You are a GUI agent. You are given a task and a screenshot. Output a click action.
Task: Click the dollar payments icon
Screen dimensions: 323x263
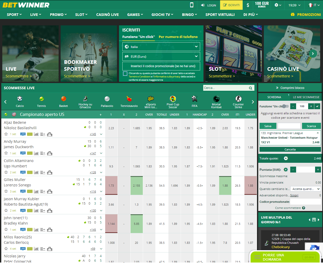pos(248,5)
